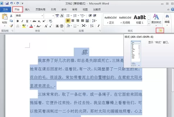Screen dimensions: 174x117
Task: Apply the 无间隔 style
Action: coord(125,20)
